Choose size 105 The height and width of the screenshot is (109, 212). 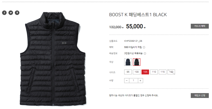[145, 72]
